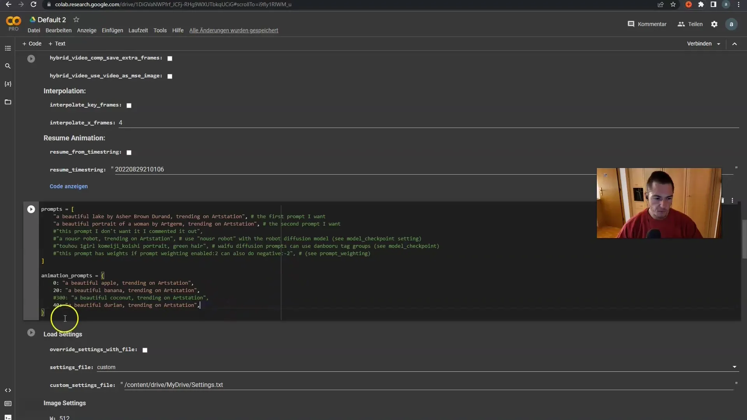The height and width of the screenshot is (420, 747).
Task: Open the Verbinden dropdown arrow
Action: [719, 44]
